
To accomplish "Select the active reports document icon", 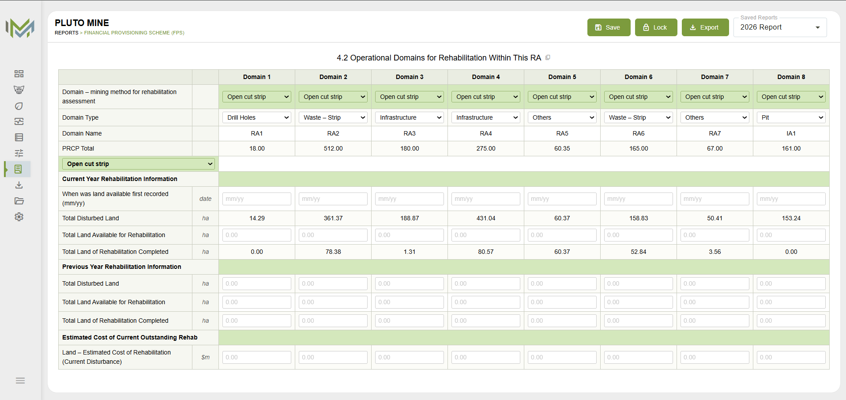I will point(18,169).
